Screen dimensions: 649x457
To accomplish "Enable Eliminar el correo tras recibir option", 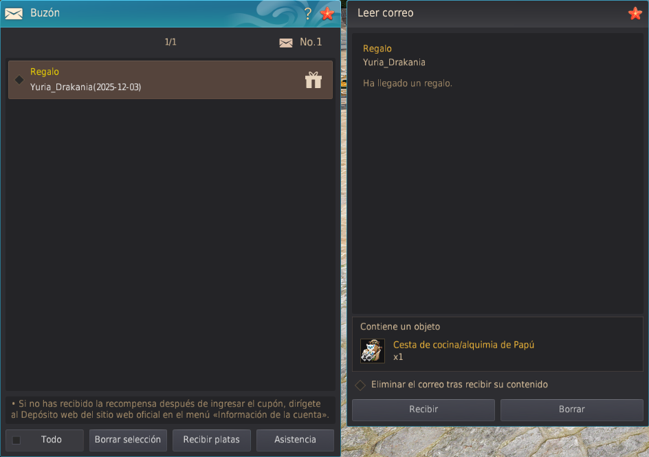I will (x=360, y=385).
